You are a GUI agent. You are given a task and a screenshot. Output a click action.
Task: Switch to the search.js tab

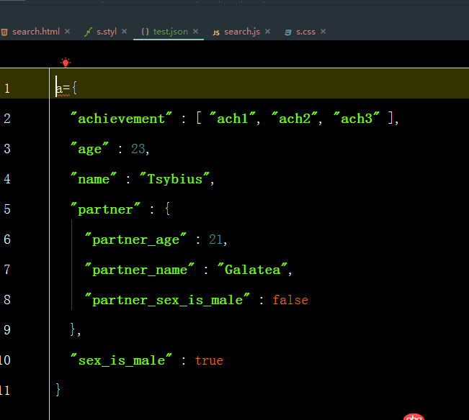click(x=242, y=32)
